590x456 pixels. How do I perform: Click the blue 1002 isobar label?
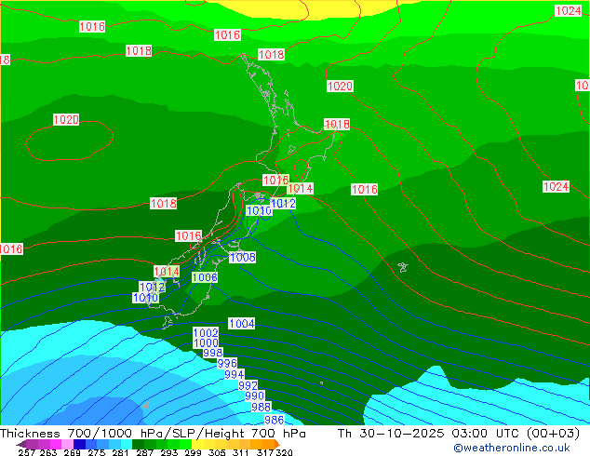pos(206,332)
